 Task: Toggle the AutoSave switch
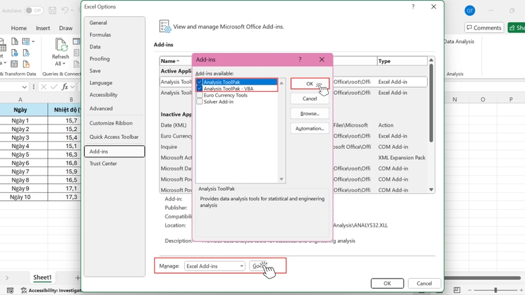[34, 10]
